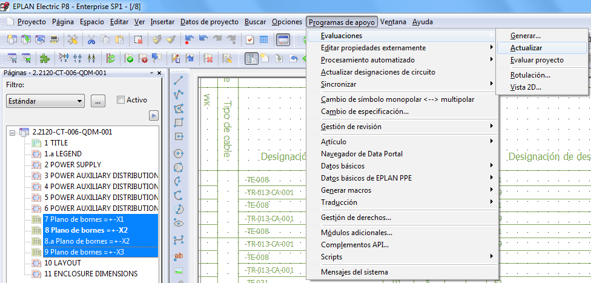The image size is (591, 283).
Task: Select the Line drawing tool
Action: [179, 80]
